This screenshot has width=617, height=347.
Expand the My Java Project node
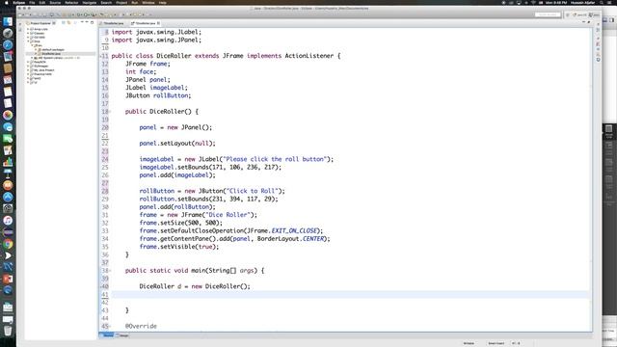(28, 70)
